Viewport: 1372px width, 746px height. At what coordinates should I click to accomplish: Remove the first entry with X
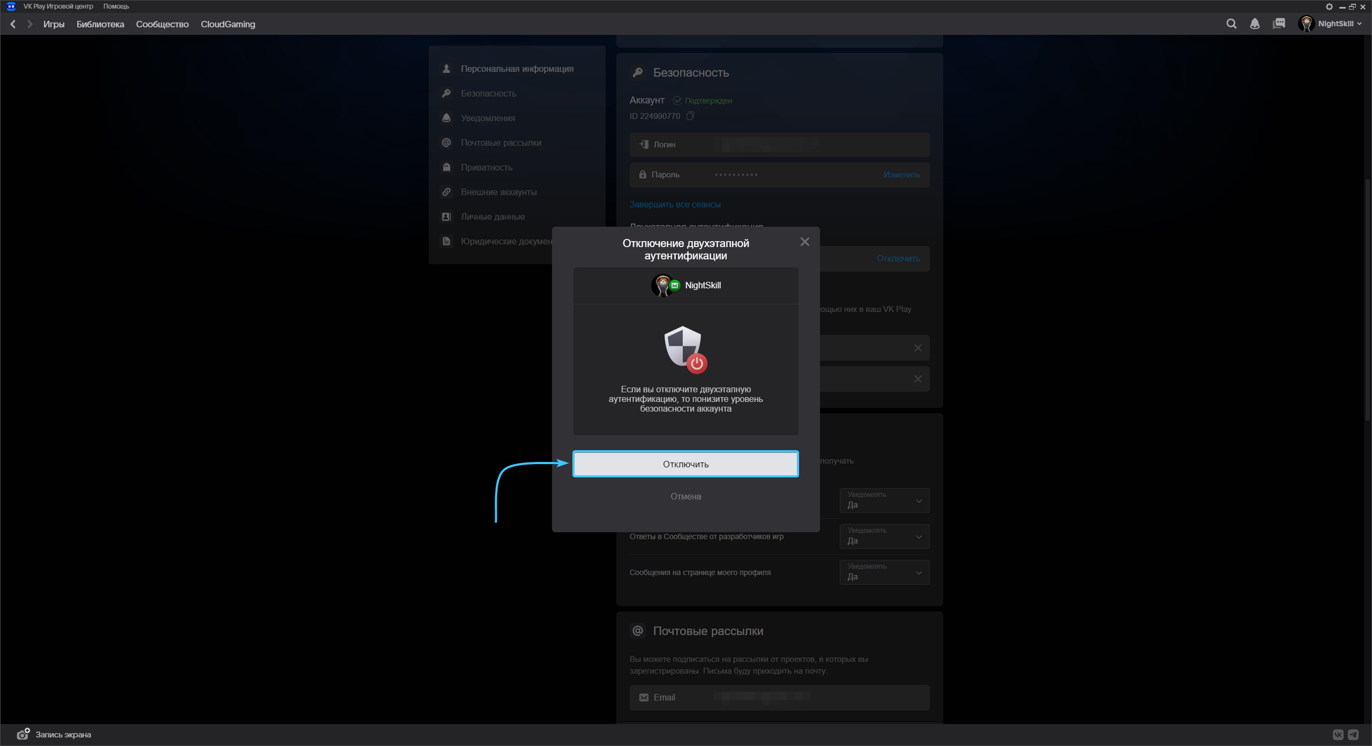tap(918, 348)
